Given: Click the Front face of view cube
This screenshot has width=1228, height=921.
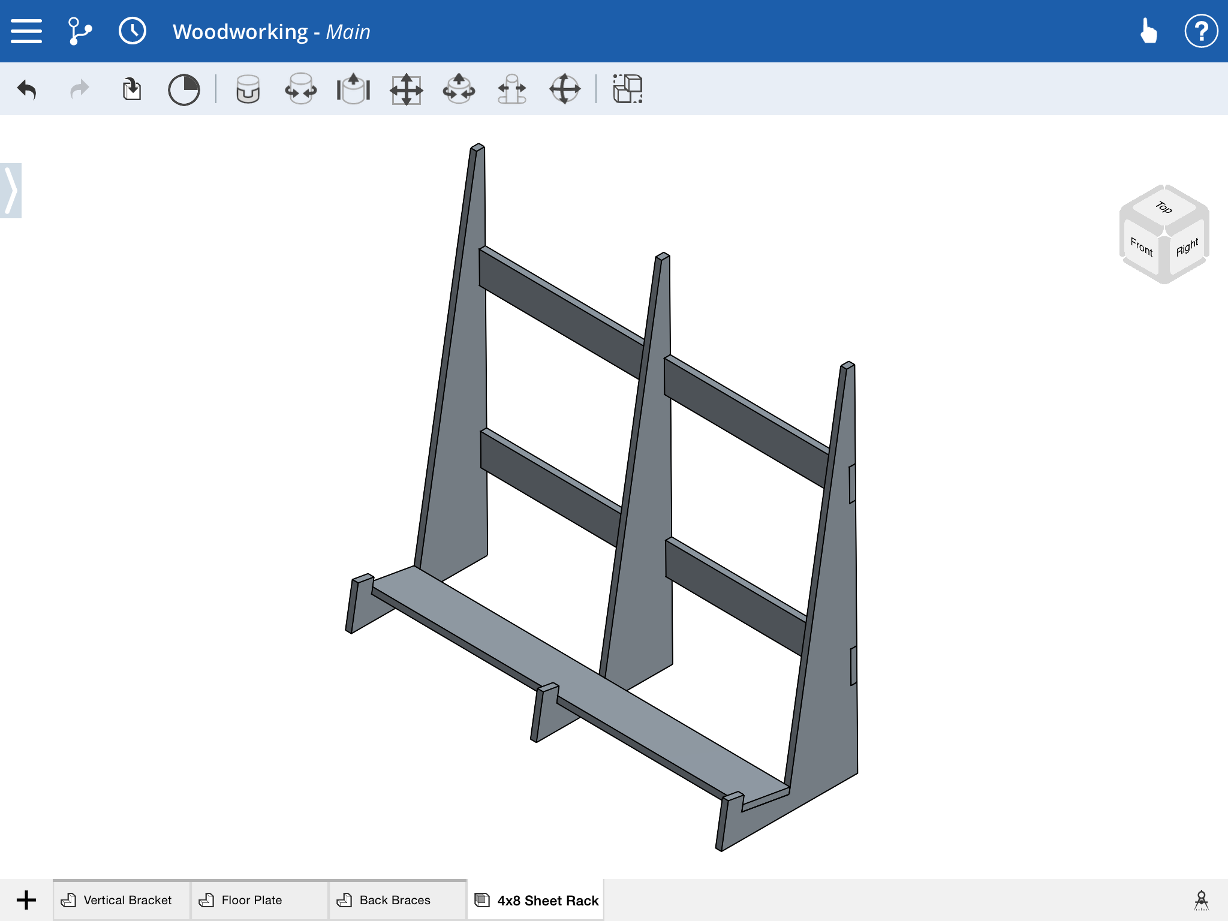Looking at the screenshot, I should coord(1141,246).
